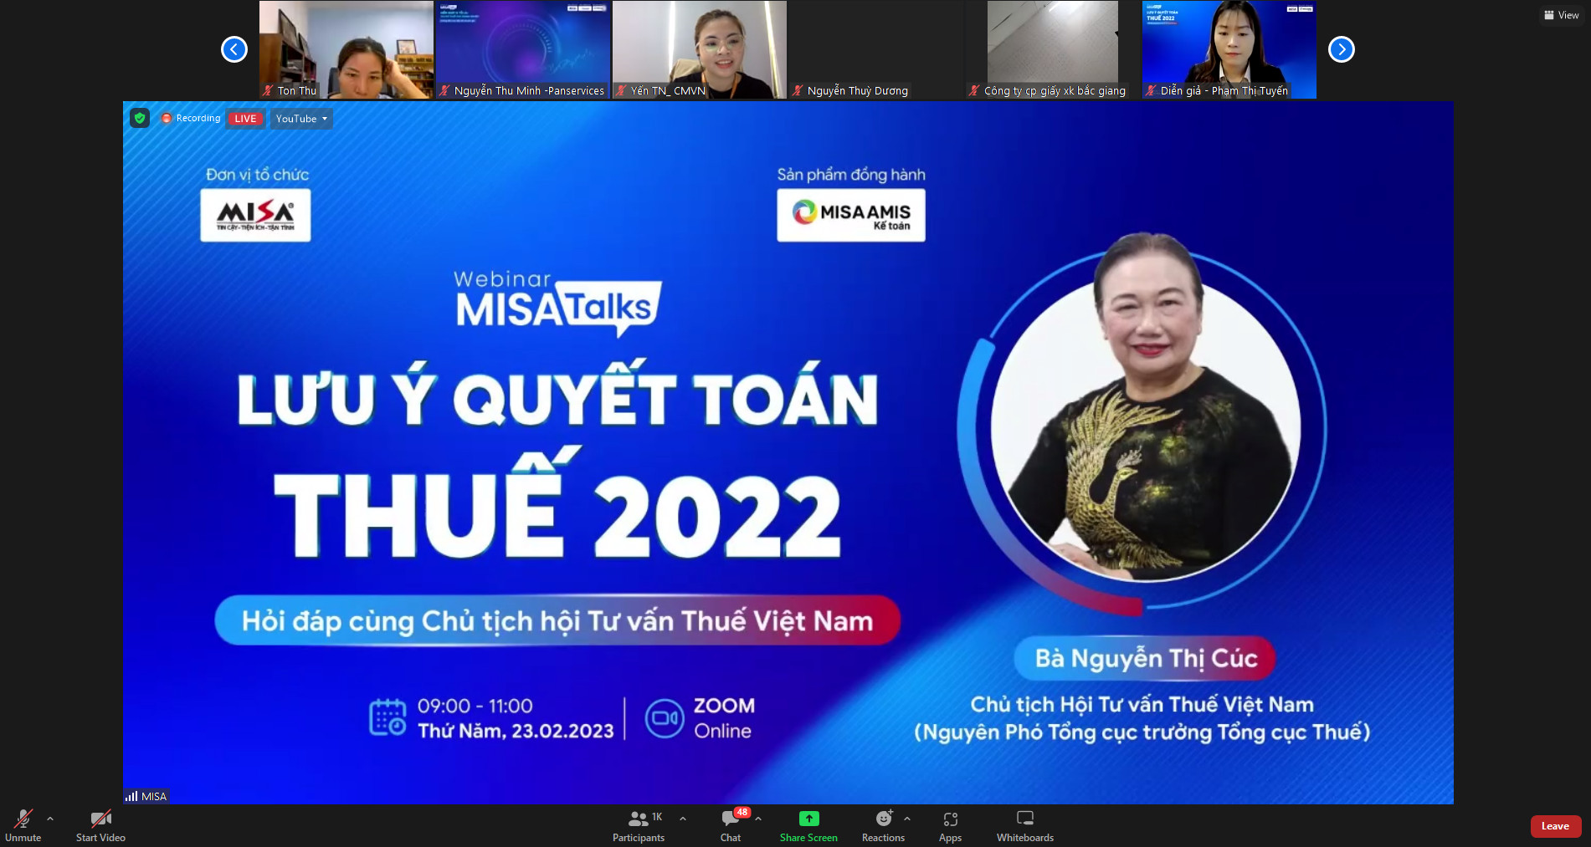Click the Share Screen button
This screenshot has height=847, width=1591.
(808, 825)
